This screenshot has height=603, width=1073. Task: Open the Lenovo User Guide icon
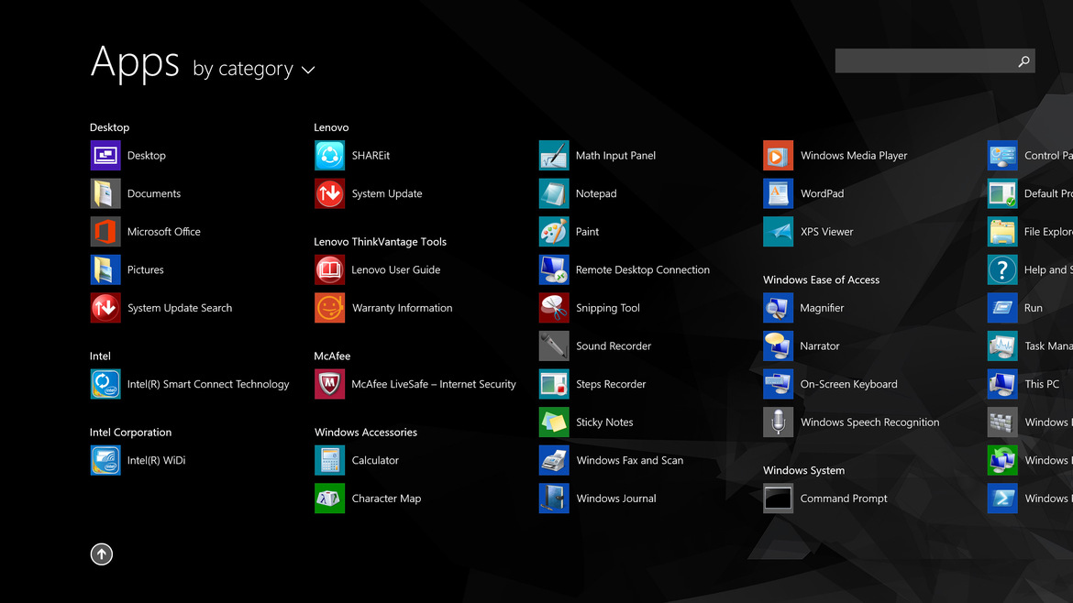pyautogui.click(x=329, y=269)
